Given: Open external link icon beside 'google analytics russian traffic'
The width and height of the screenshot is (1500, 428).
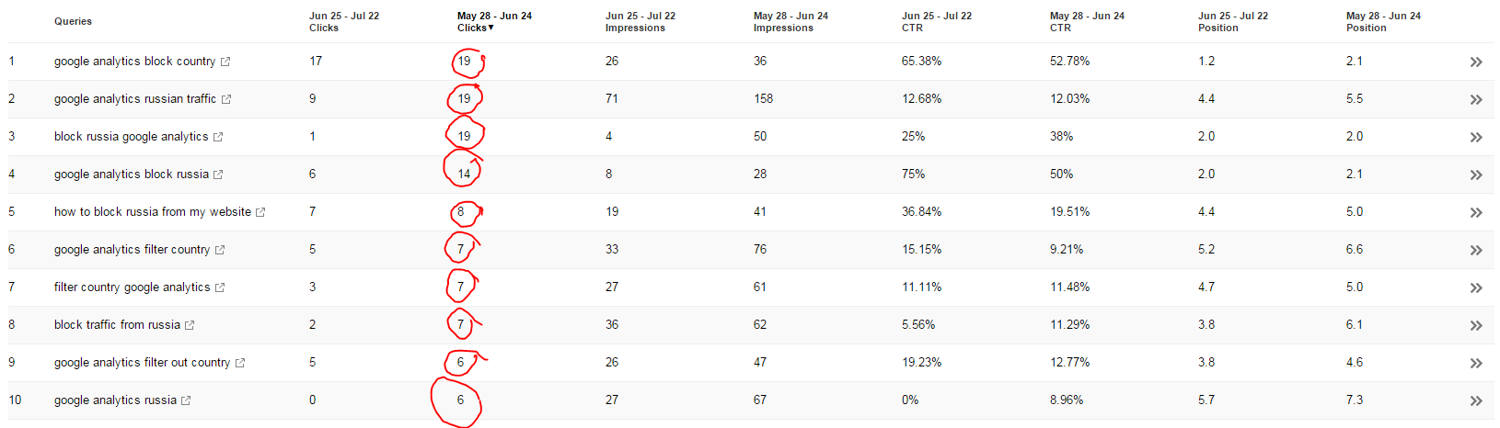Looking at the screenshot, I should point(226,99).
